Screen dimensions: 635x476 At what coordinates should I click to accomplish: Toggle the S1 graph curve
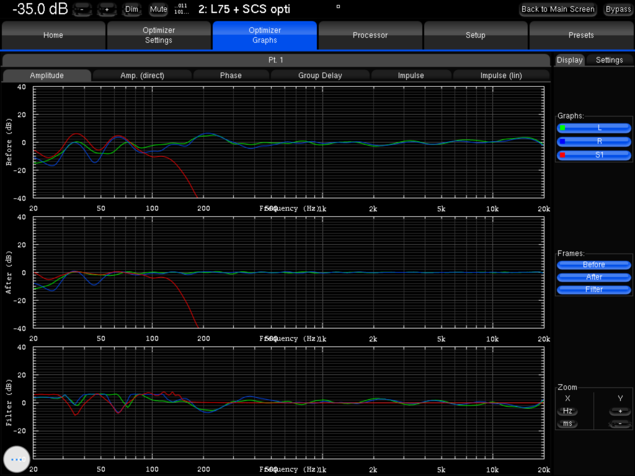tap(593, 154)
